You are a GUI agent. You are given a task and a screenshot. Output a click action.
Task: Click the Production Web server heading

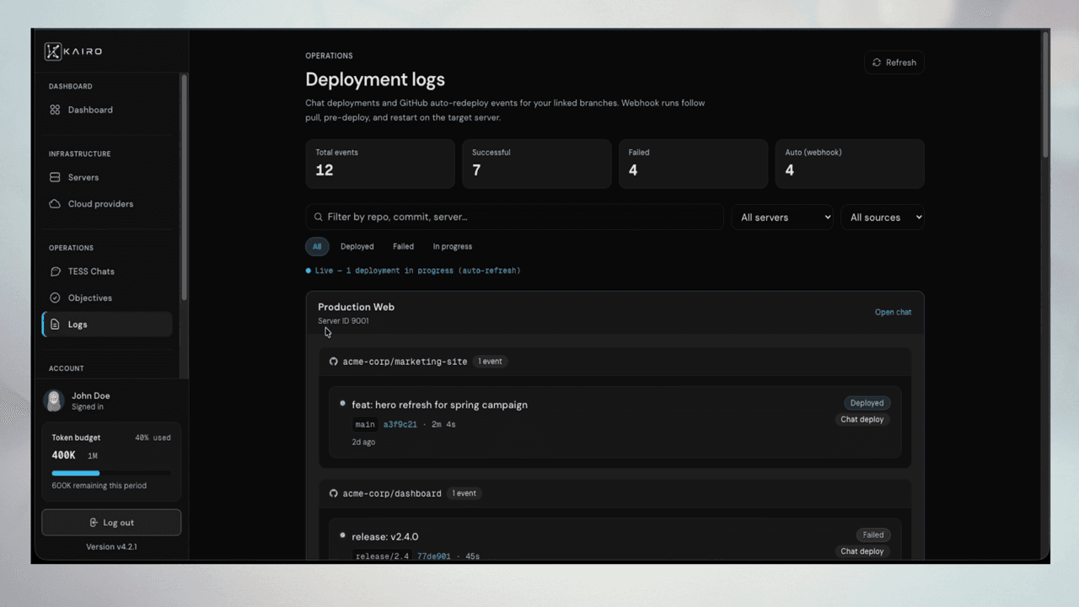[x=356, y=307]
